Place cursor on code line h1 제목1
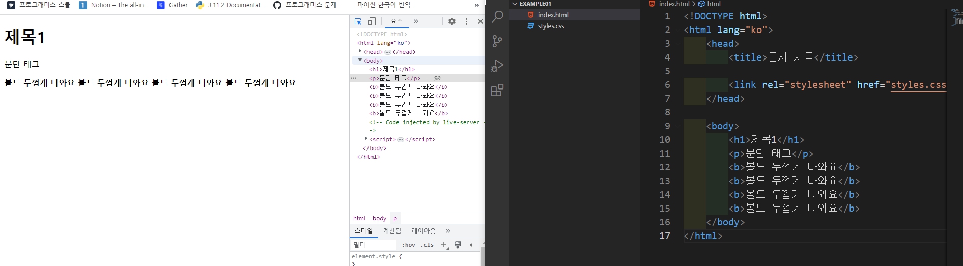The height and width of the screenshot is (266, 963). [x=766, y=140]
